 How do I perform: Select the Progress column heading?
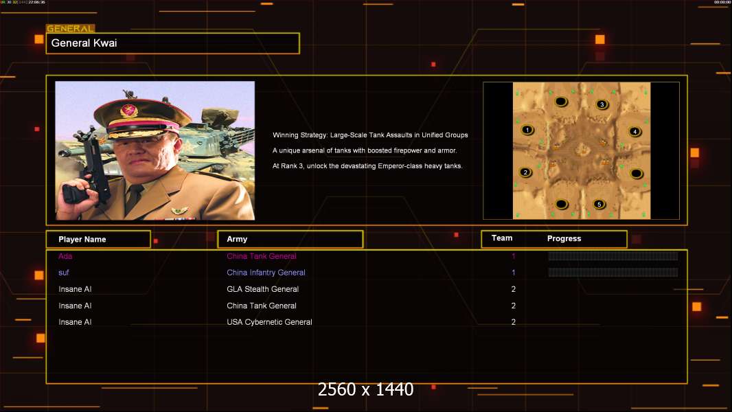click(564, 238)
